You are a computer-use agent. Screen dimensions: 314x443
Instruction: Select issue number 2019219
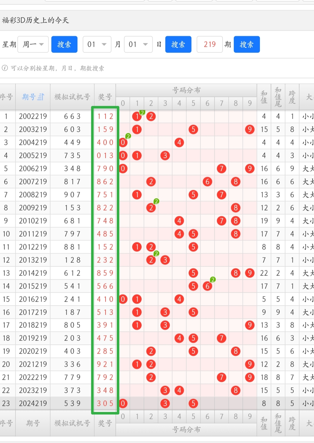coord(33,338)
